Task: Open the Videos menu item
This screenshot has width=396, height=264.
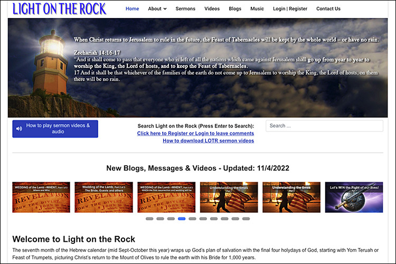Action: [x=212, y=8]
